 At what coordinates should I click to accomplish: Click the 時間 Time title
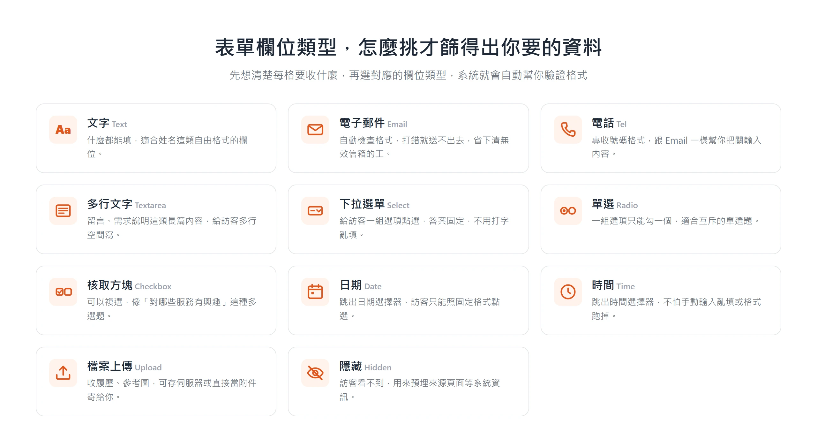(613, 285)
